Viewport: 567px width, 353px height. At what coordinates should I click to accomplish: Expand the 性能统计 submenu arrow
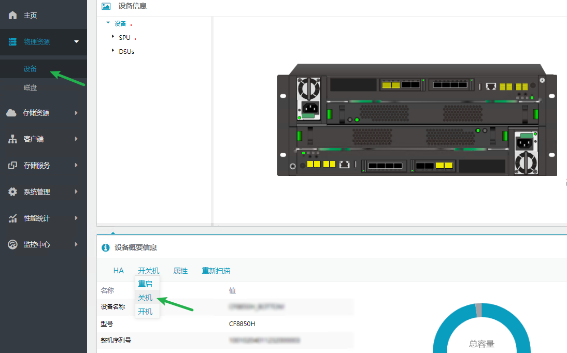pyautogui.click(x=76, y=218)
